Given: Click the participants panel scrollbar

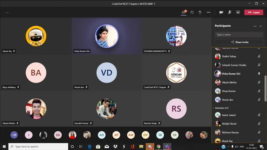Looking at the screenshot, I should tap(265, 89).
